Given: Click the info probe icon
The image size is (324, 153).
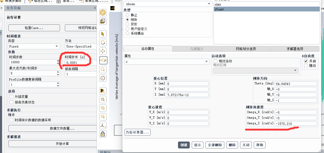Looking at the screenshot, I should click(x=103, y=78).
